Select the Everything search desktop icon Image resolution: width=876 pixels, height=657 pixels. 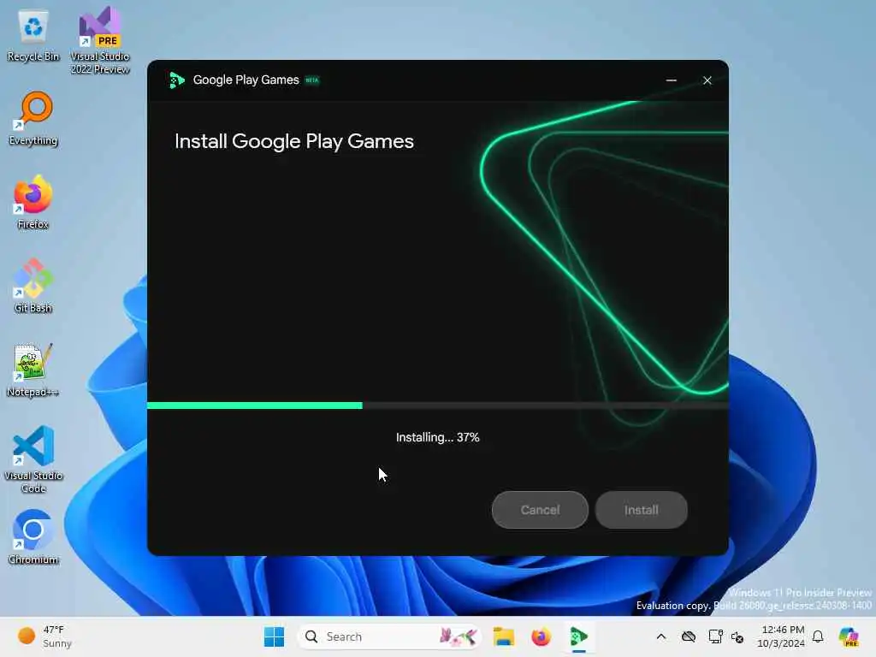click(33, 118)
